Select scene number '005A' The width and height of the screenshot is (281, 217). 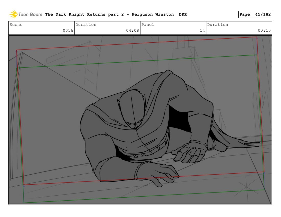(68, 30)
